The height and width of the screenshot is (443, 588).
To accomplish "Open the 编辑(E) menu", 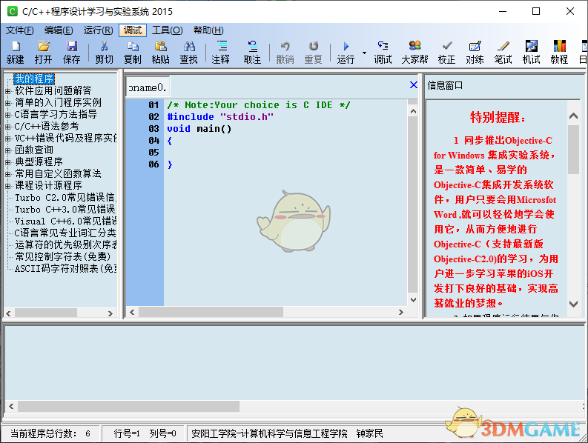I will pos(59,30).
